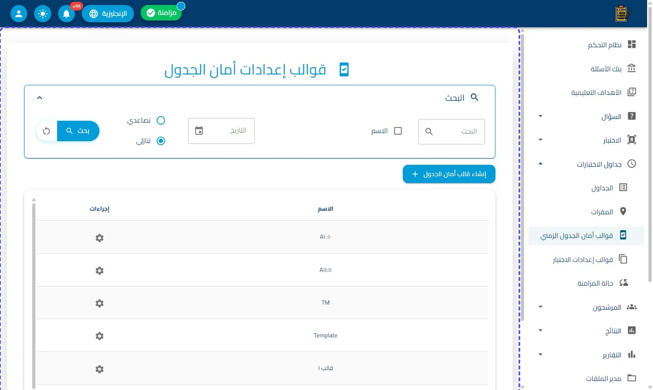Click the notifications bell icon

coord(66,14)
